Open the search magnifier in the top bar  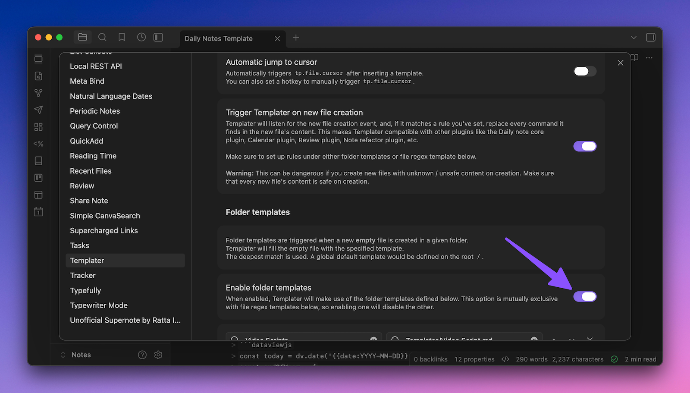coord(102,37)
